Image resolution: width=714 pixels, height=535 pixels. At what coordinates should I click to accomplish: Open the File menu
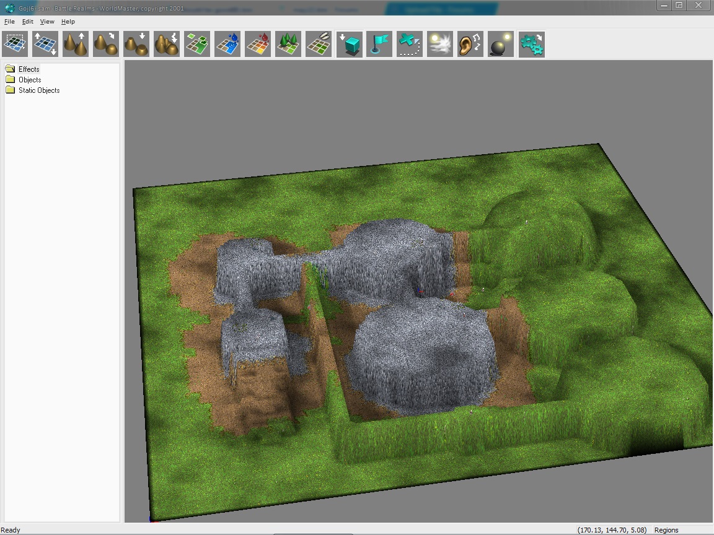[x=9, y=22]
